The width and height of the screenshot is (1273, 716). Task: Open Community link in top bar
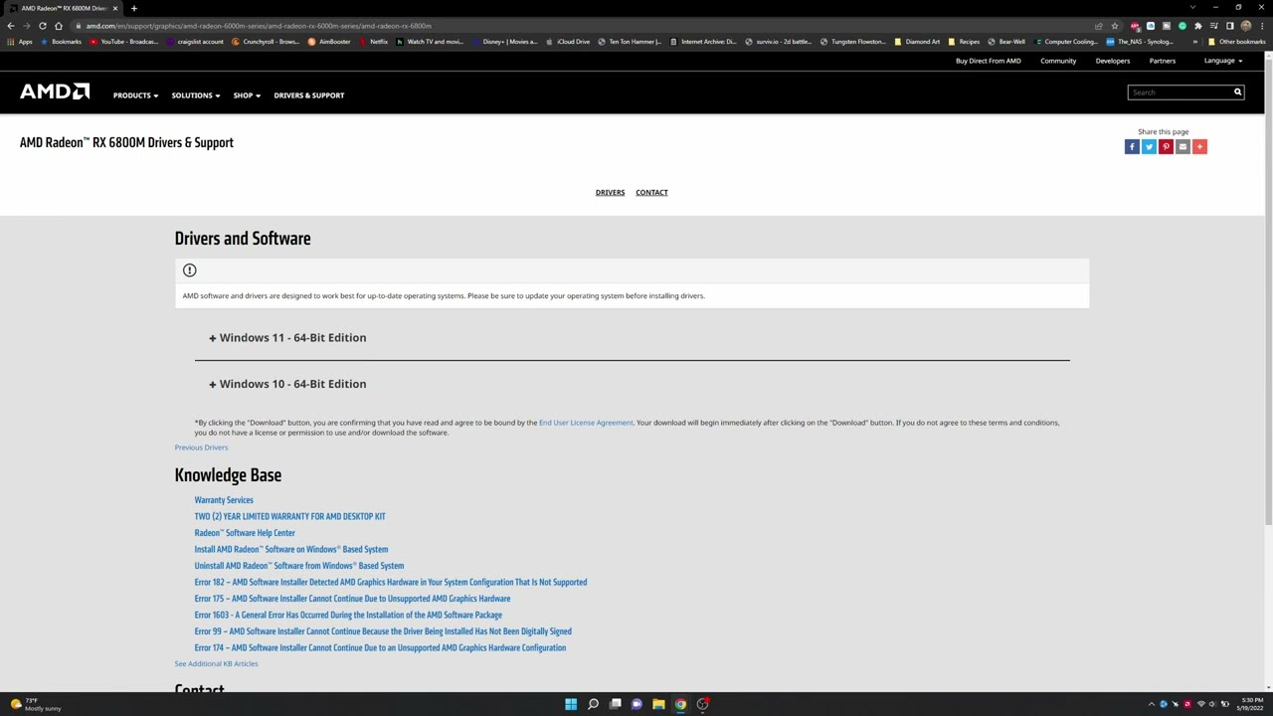[1058, 61]
